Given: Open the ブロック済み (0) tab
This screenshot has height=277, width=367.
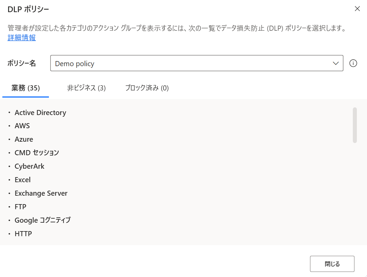Looking at the screenshot, I should tap(147, 88).
